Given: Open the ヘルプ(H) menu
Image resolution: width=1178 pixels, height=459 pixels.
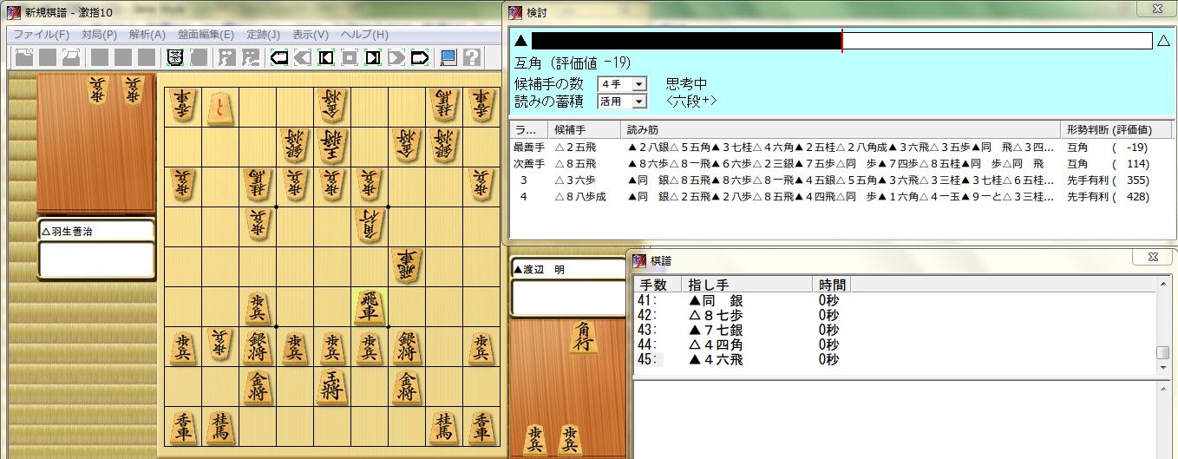Looking at the screenshot, I should point(364,35).
